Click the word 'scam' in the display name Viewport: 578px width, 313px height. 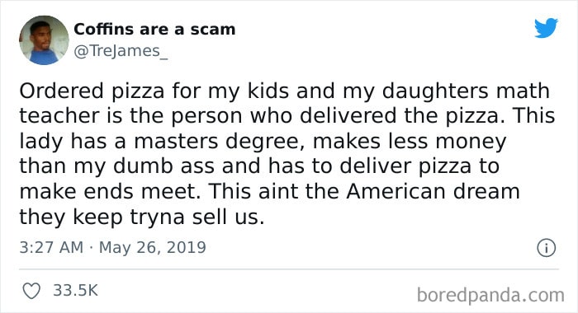pos(213,30)
